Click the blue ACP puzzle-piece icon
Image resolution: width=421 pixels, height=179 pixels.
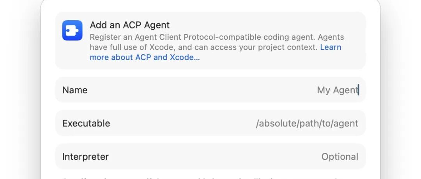(x=72, y=30)
